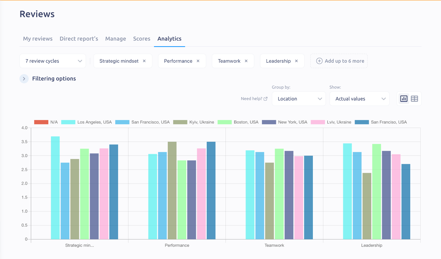Open the Direct report's tab
441x259 pixels.
coord(79,38)
